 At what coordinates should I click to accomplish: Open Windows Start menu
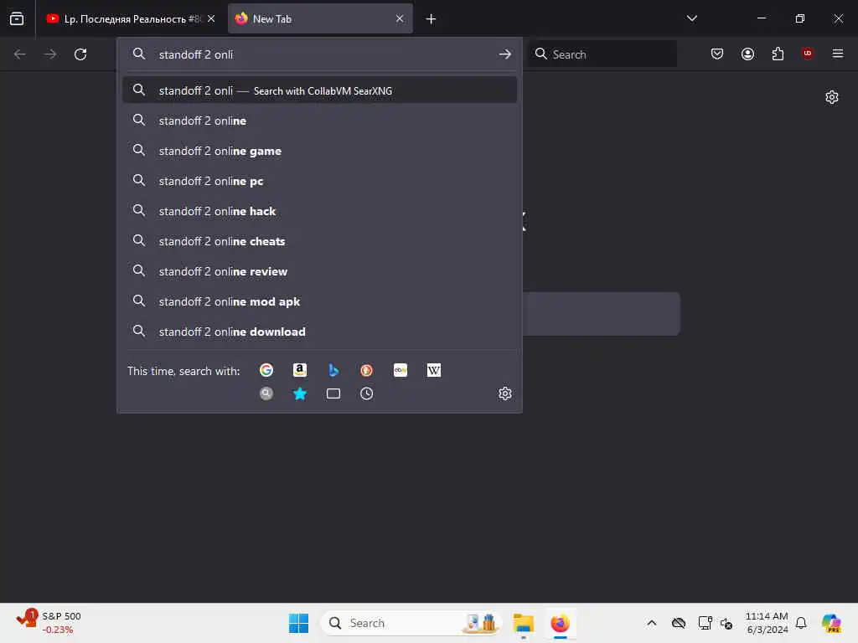pos(299,623)
